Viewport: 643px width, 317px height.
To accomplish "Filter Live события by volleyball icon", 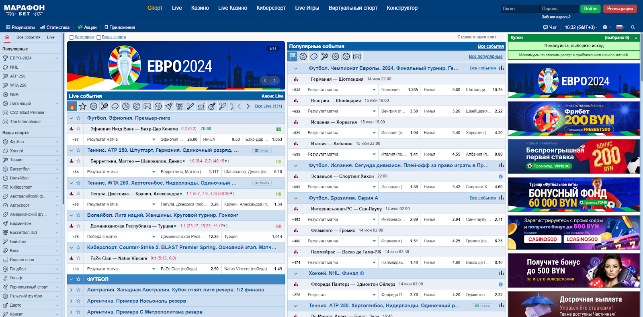I will coord(137,106).
